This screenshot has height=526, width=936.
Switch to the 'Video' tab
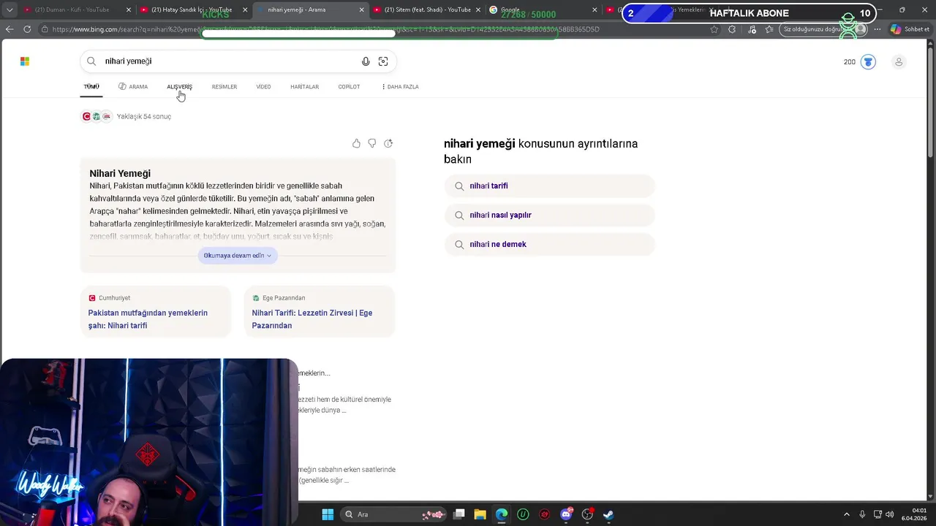[263, 87]
